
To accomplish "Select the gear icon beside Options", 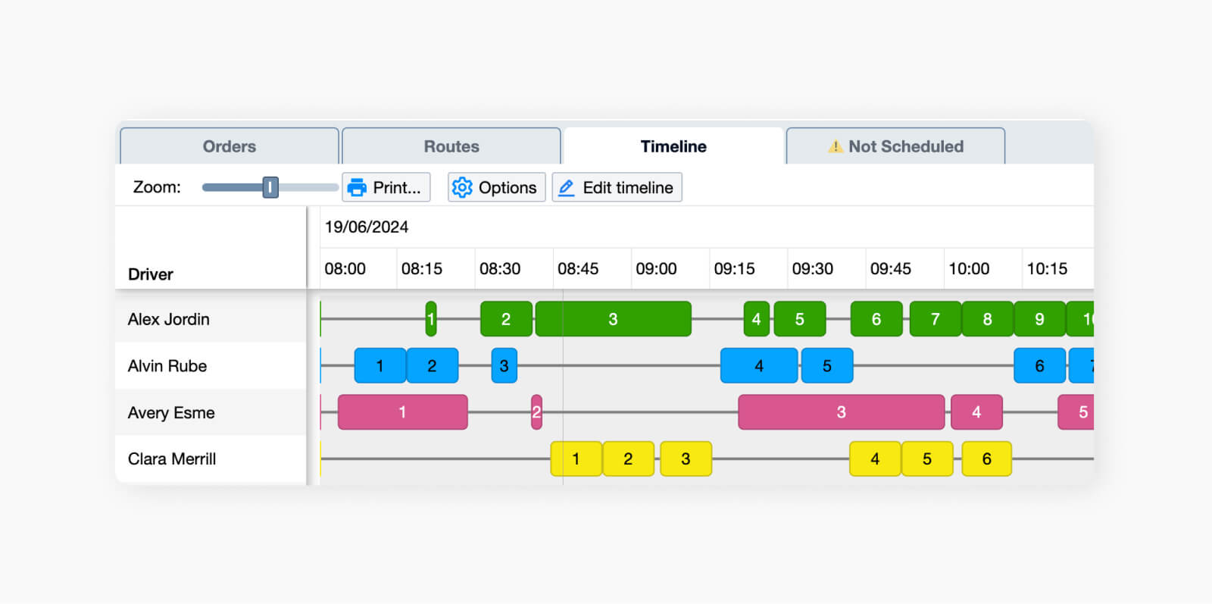I will [461, 187].
